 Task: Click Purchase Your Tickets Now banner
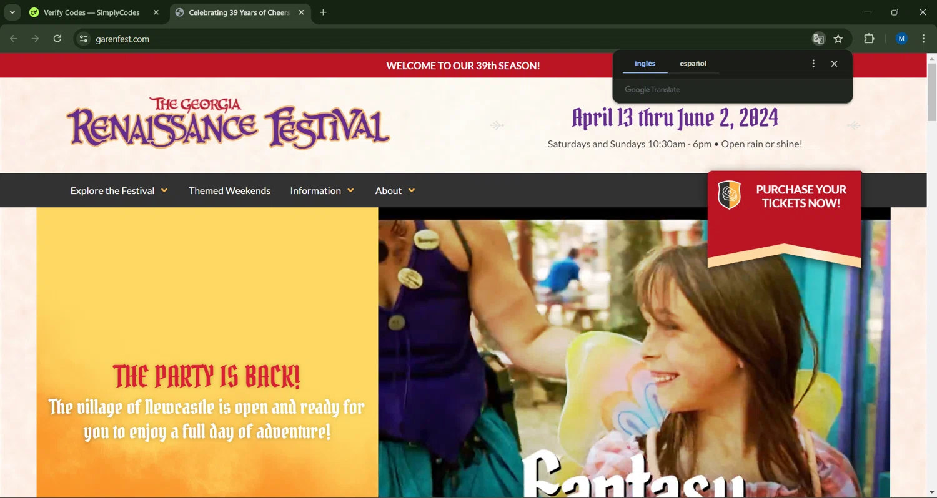(x=785, y=218)
